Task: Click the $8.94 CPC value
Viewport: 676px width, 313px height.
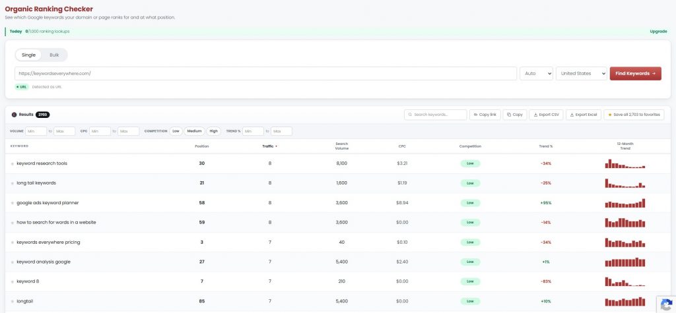Action: click(x=402, y=203)
